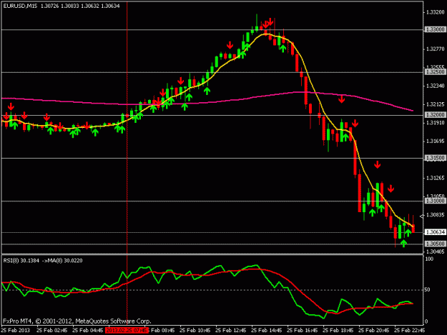
Task: Click the 1.32125 price axis label
Action: (435, 104)
